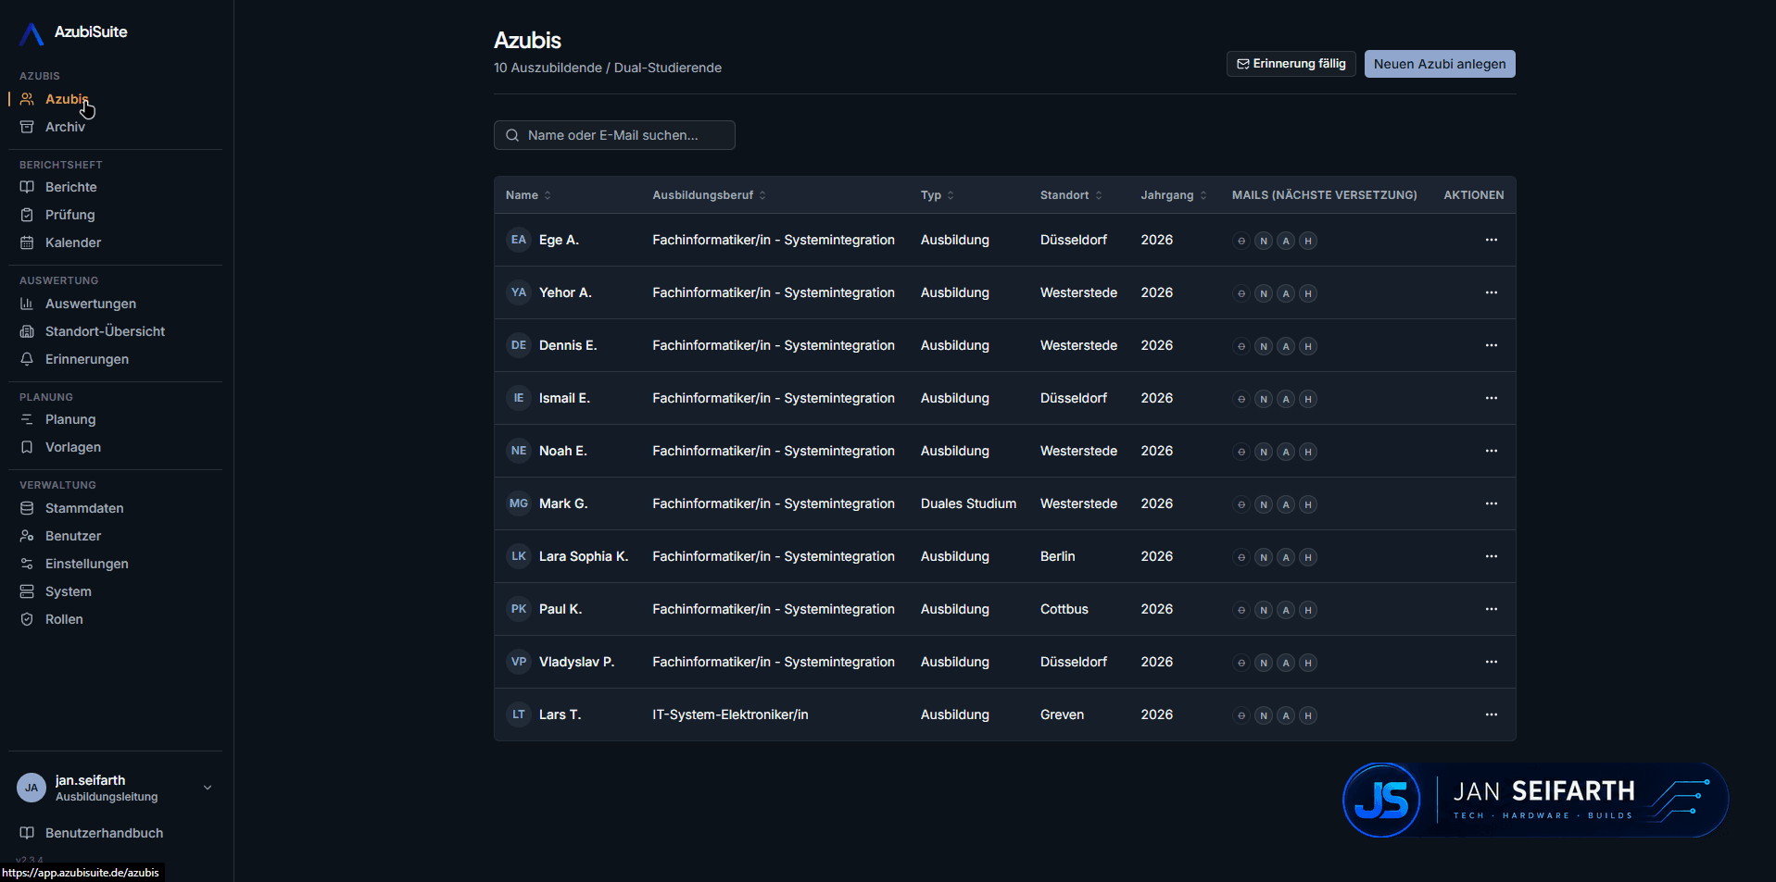Toggle first mail badge for Ismail E.
This screenshot has height=882, width=1776.
tap(1241, 399)
